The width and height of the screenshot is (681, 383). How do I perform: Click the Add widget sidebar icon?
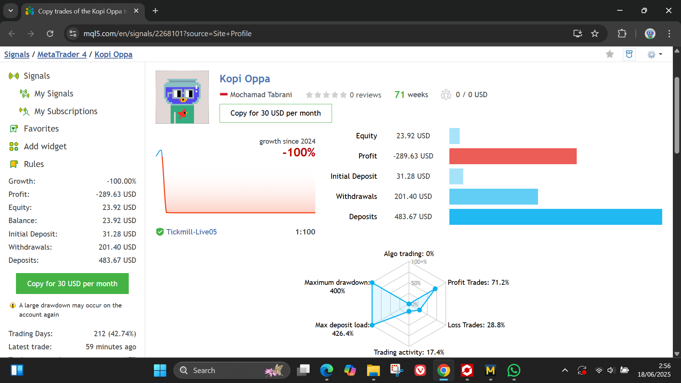14,146
